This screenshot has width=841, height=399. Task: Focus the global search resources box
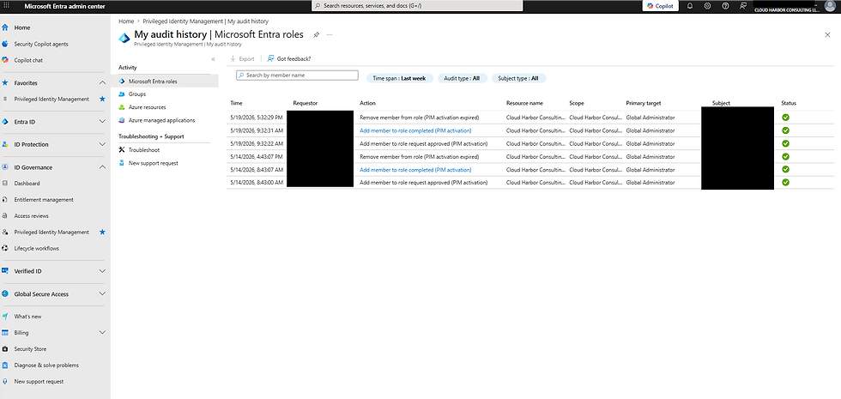pos(417,5)
